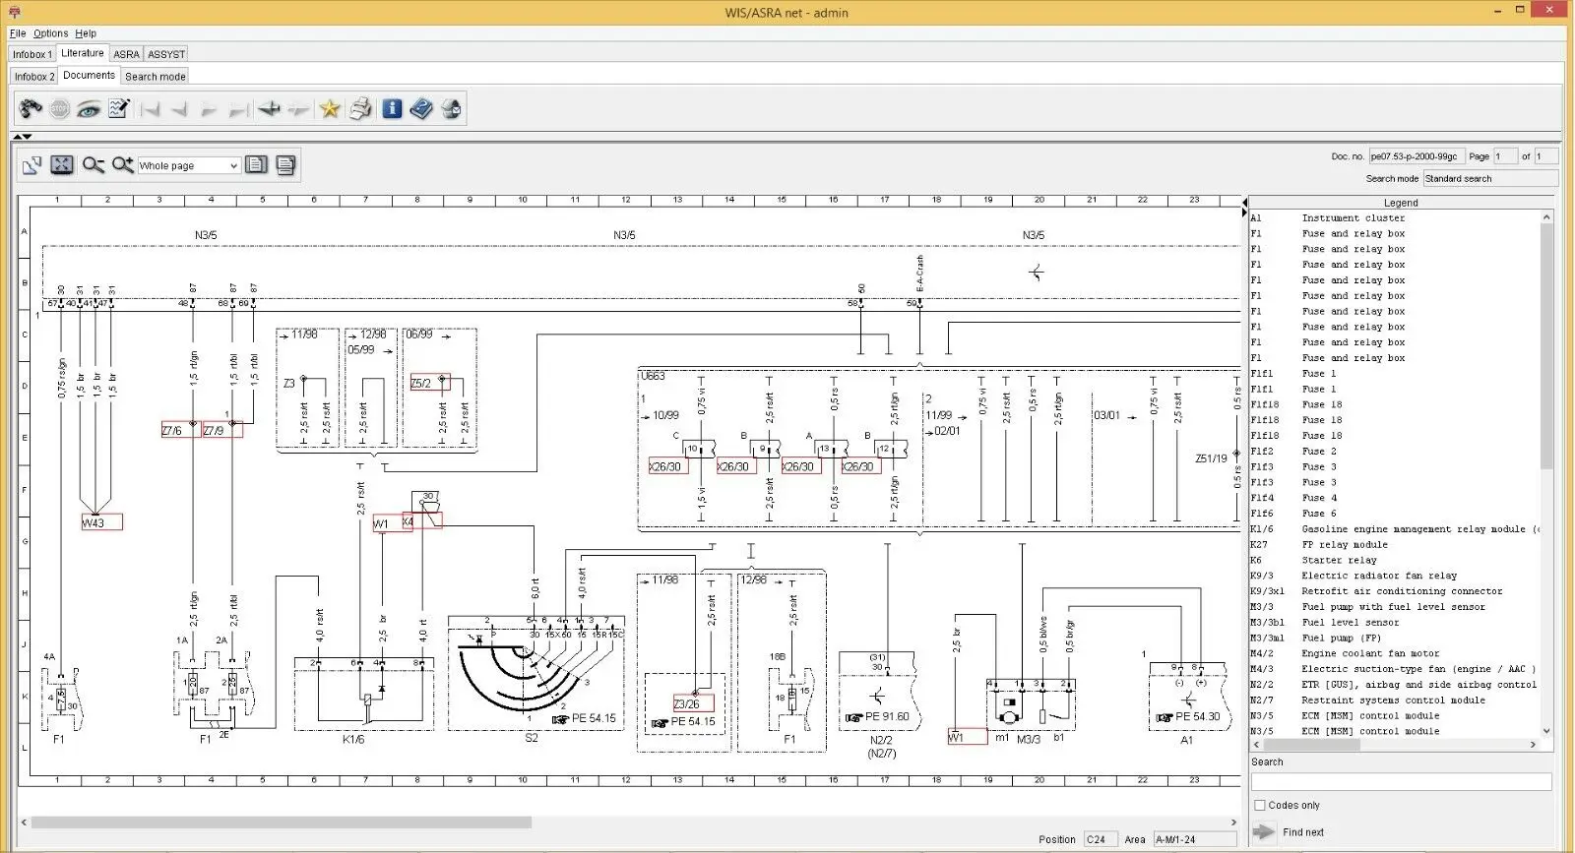Go to last document arrow
The height and width of the screenshot is (853, 1575).
pos(238,109)
